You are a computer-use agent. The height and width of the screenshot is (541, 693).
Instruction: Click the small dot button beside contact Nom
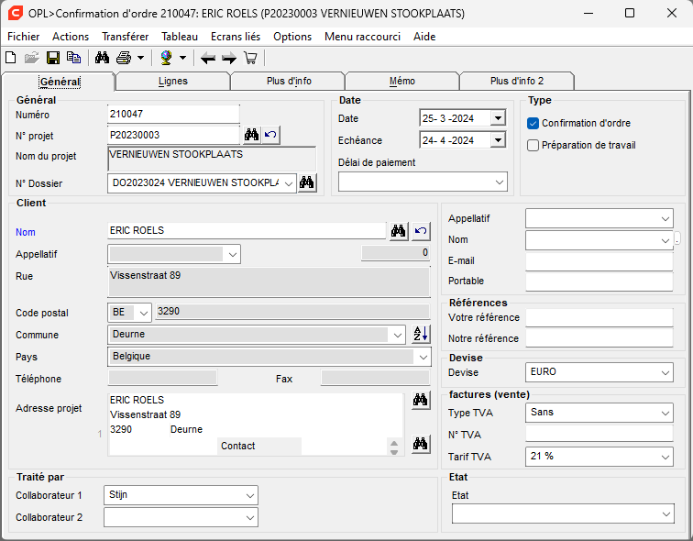(x=677, y=238)
